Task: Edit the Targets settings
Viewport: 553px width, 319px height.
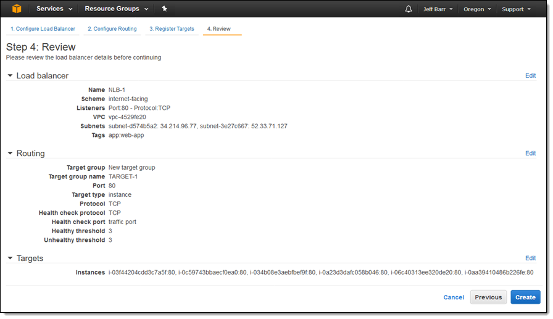Action: coord(530,259)
